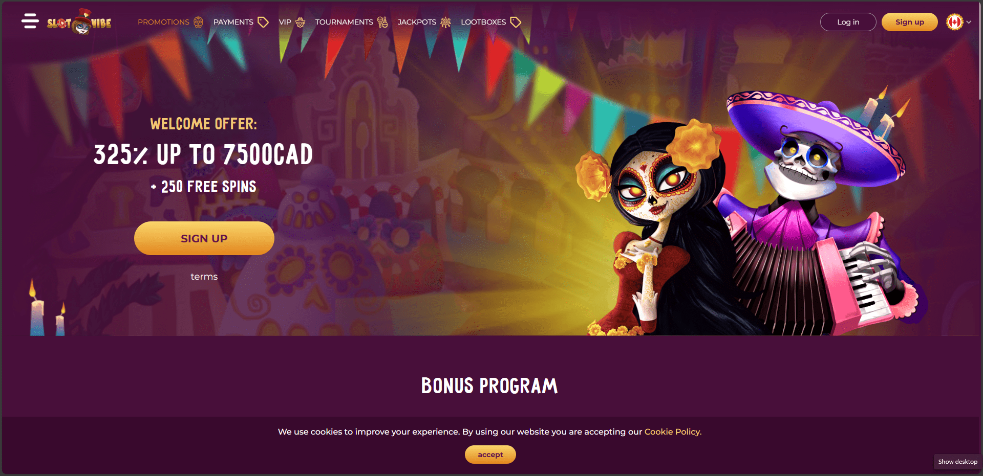Click the Log in button
The height and width of the screenshot is (476, 983).
[x=848, y=22]
